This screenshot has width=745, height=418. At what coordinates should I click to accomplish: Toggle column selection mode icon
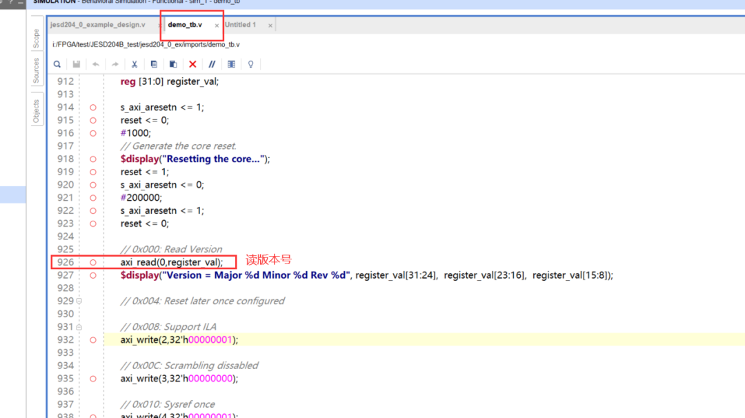(x=231, y=64)
